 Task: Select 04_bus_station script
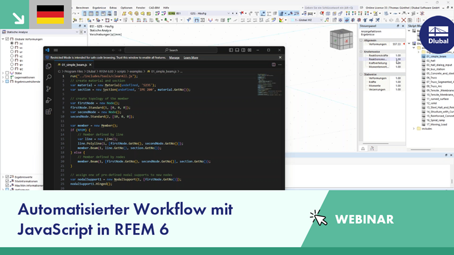tap(435, 69)
